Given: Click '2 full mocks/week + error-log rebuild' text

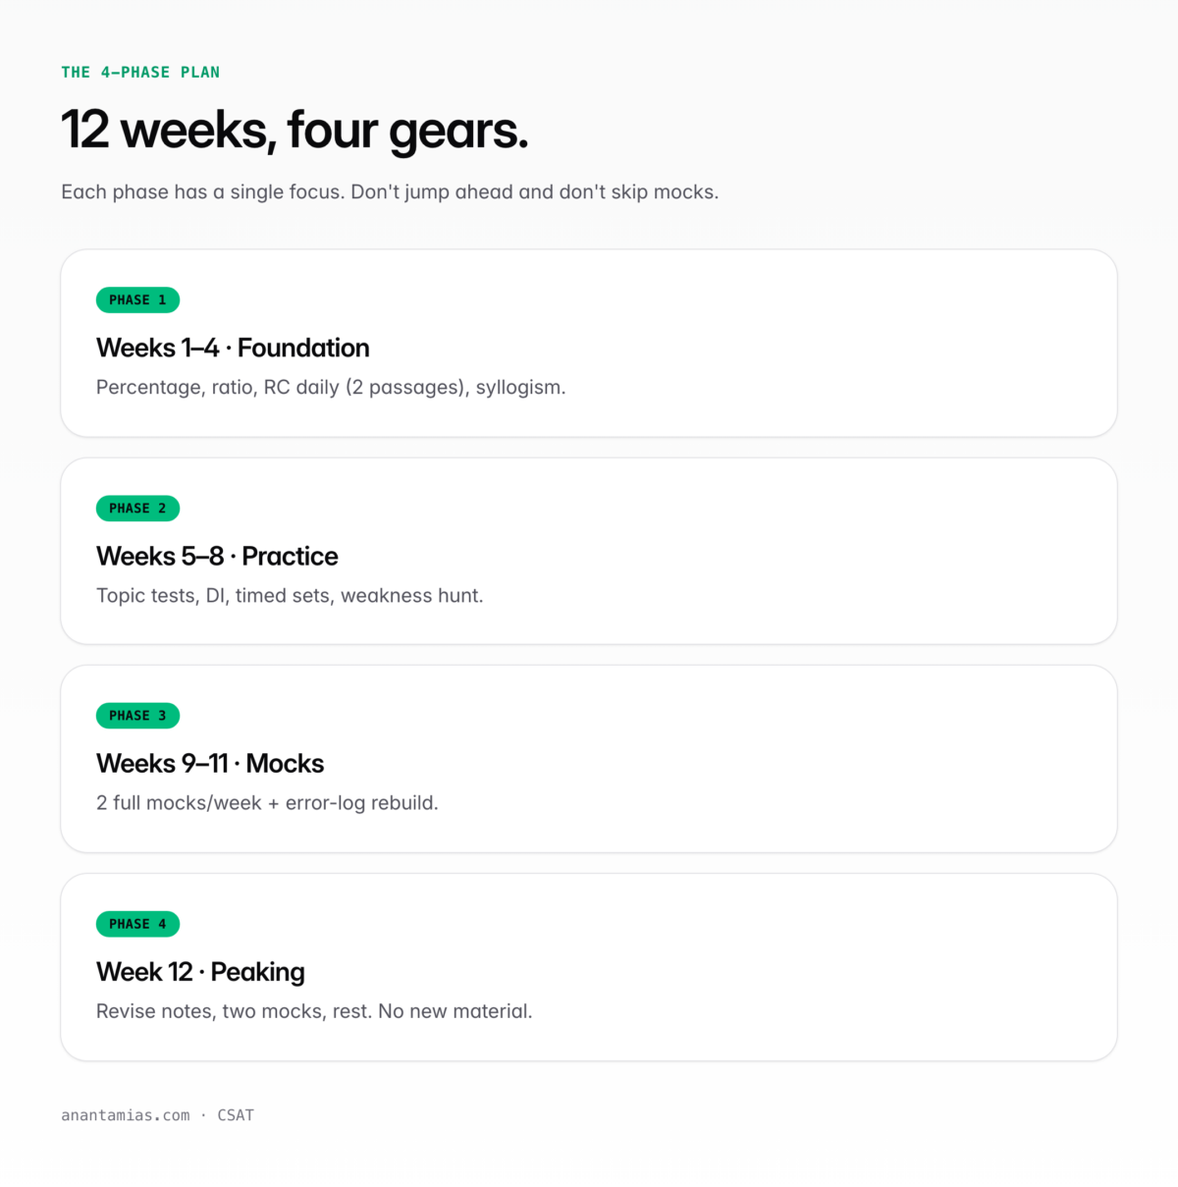Looking at the screenshot, I should click(x=267, y=803).
